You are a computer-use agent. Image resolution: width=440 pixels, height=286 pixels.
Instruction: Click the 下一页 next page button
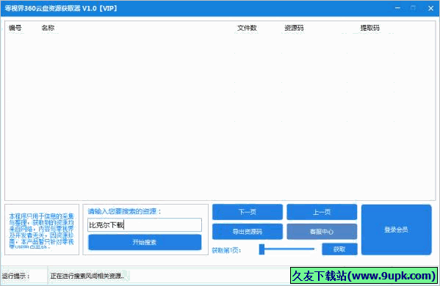click(248, 212)
